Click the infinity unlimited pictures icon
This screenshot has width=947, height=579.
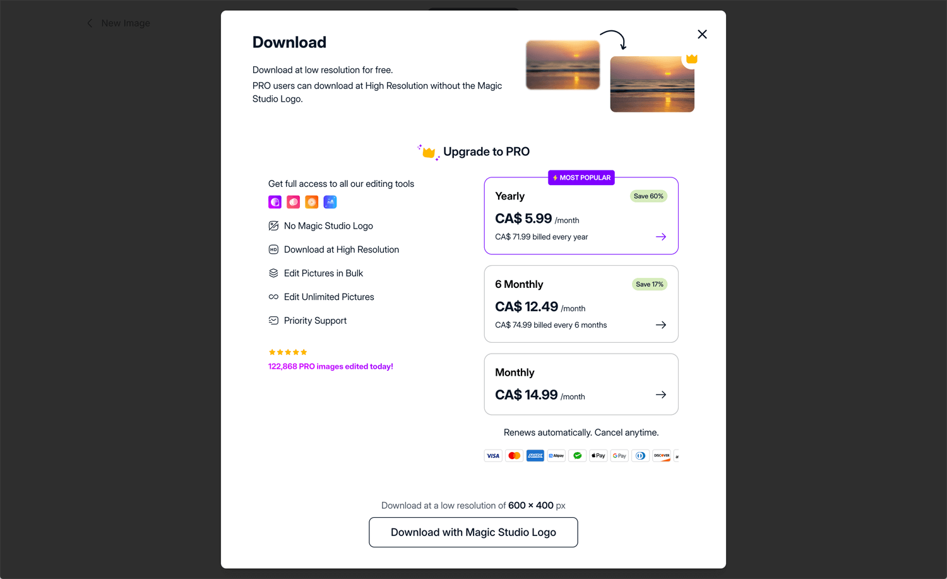(273, 297)
